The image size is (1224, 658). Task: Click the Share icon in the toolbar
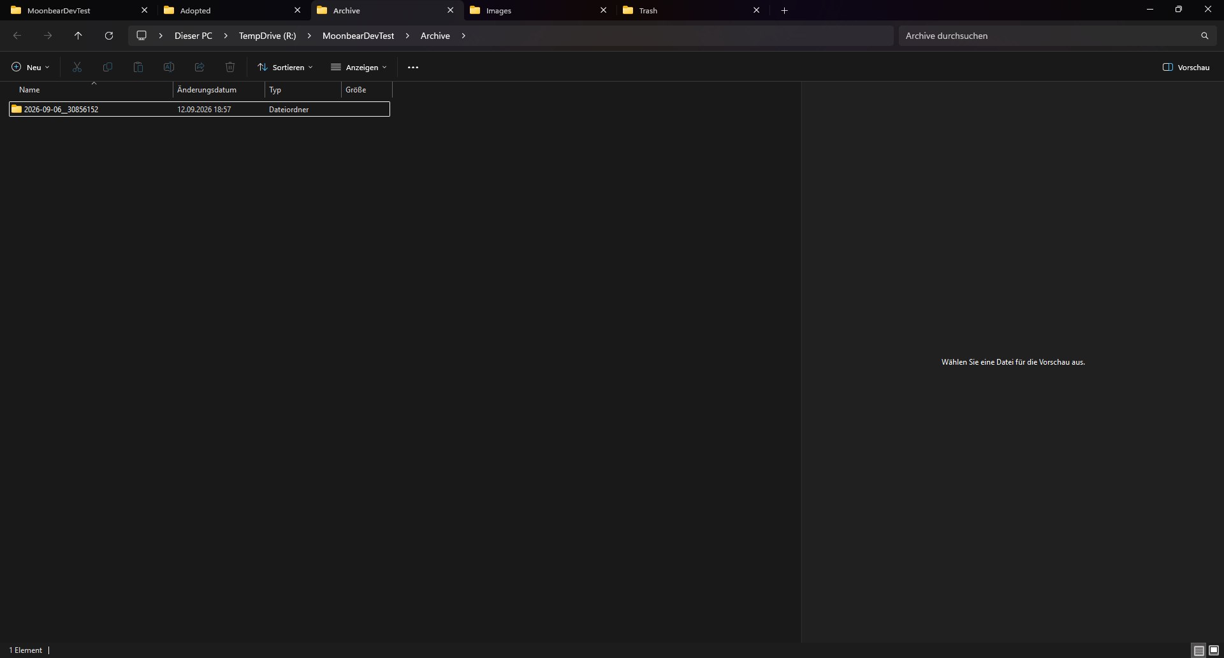200,67
